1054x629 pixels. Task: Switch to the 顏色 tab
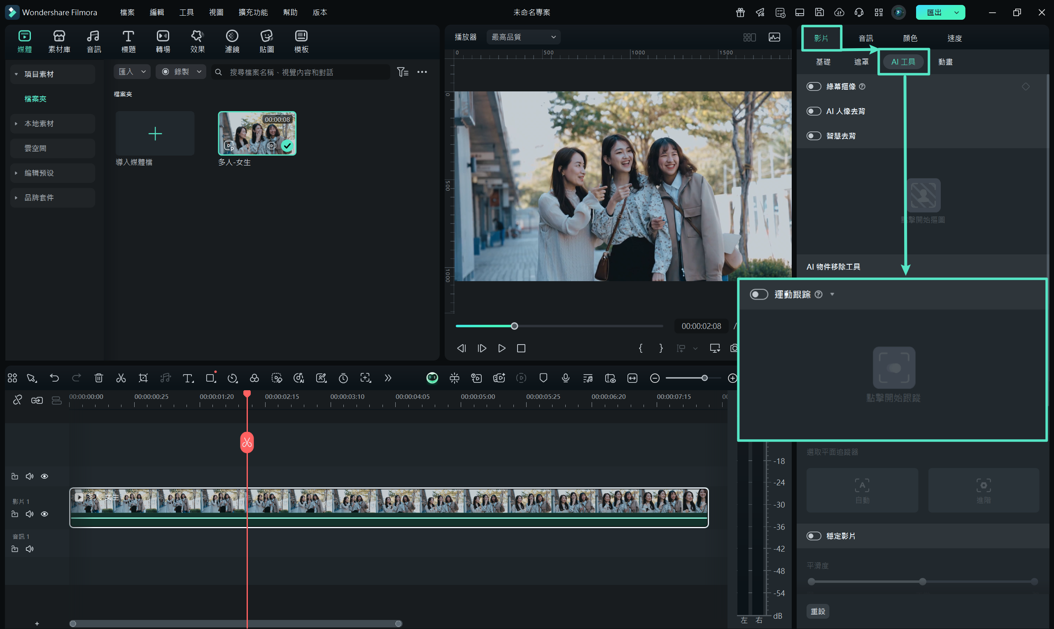910,38
